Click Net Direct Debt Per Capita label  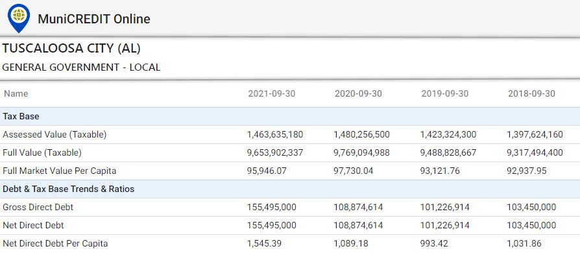pyautogui.click(x=56, y=243)
